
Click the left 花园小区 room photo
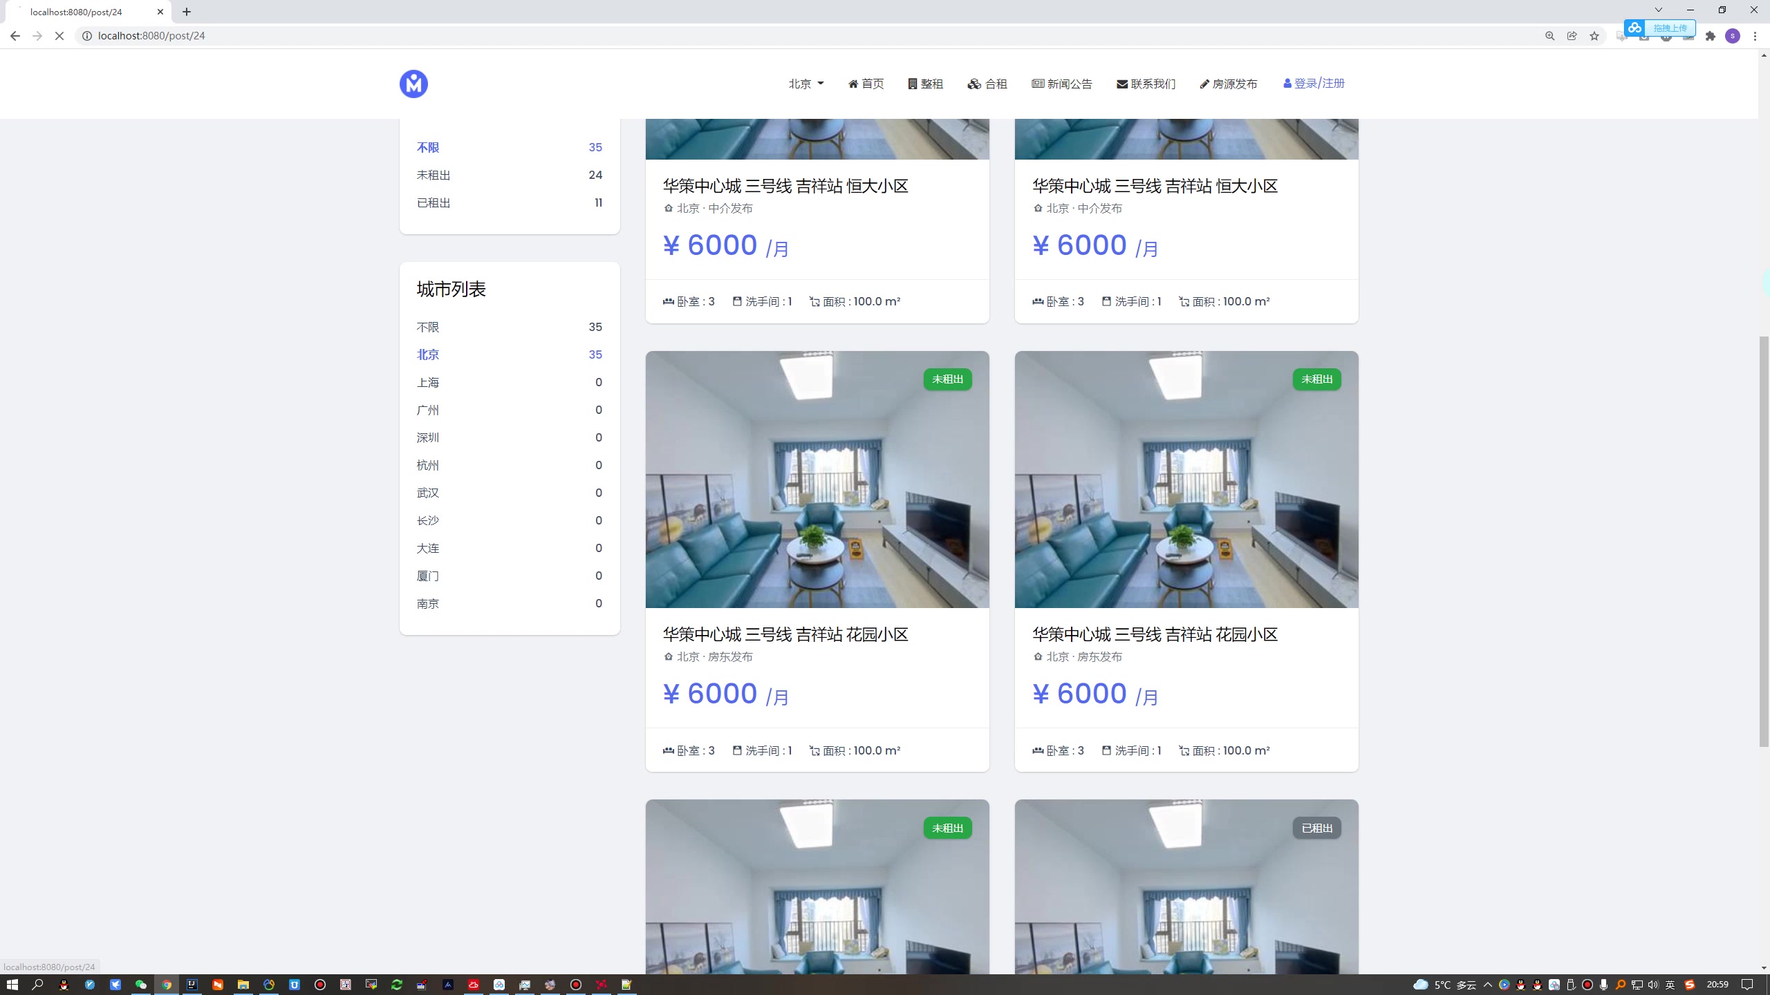point(817,480)
